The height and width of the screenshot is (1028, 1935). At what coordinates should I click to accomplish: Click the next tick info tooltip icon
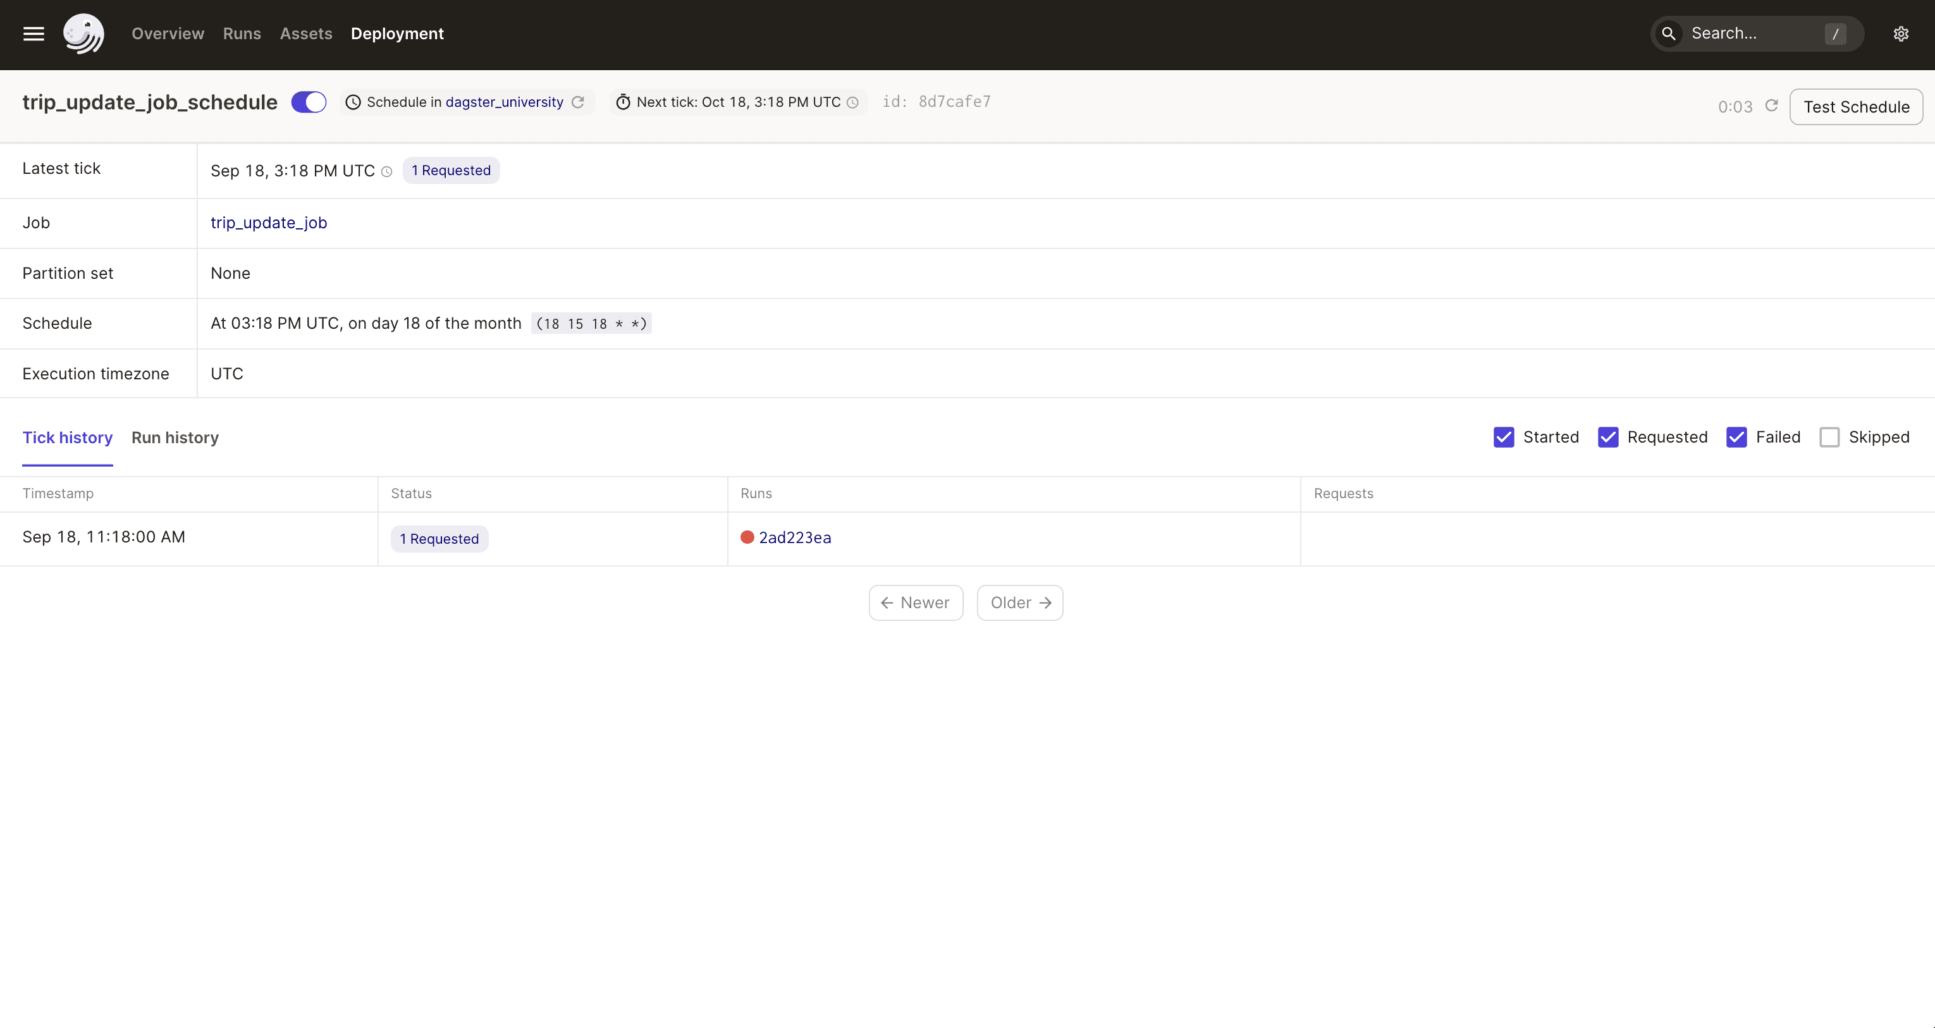coord(852,102)
